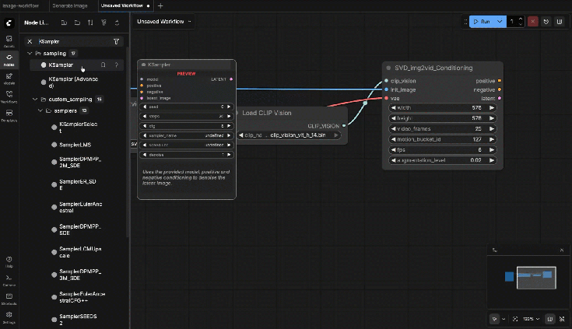
Task: Switch to the Generate Image tab
Action: (x=68, y=5)
